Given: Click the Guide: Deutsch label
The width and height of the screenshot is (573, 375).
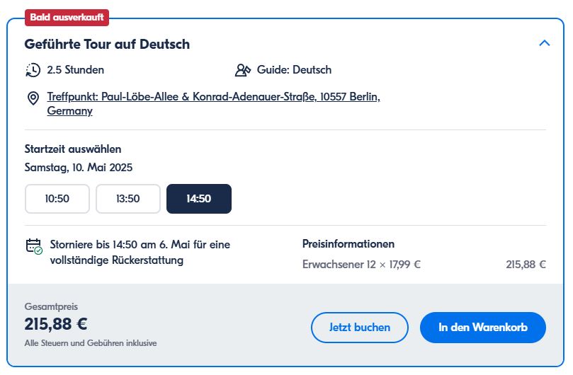Looking at the screenshot, I should (x=294, y=70).
